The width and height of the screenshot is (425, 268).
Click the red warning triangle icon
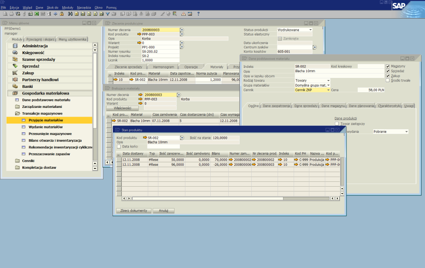tap(184, 14)
